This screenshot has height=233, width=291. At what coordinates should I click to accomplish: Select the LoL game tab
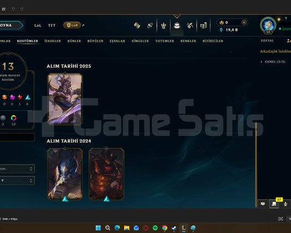[x=38, y=26]
